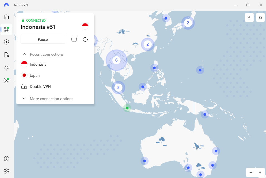
Task: Click the Japan cluster marker showing 2
Action: (188, 23)
